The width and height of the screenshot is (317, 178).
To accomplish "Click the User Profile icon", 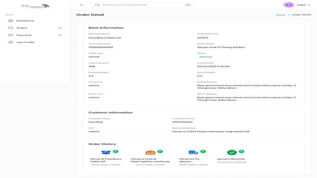I will pyautogui.click(x=11, y=42).
